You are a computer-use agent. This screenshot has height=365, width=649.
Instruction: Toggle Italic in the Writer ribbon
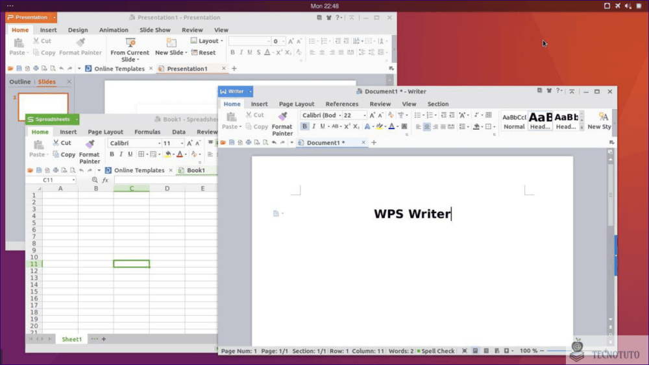click(x=313, y=126)
